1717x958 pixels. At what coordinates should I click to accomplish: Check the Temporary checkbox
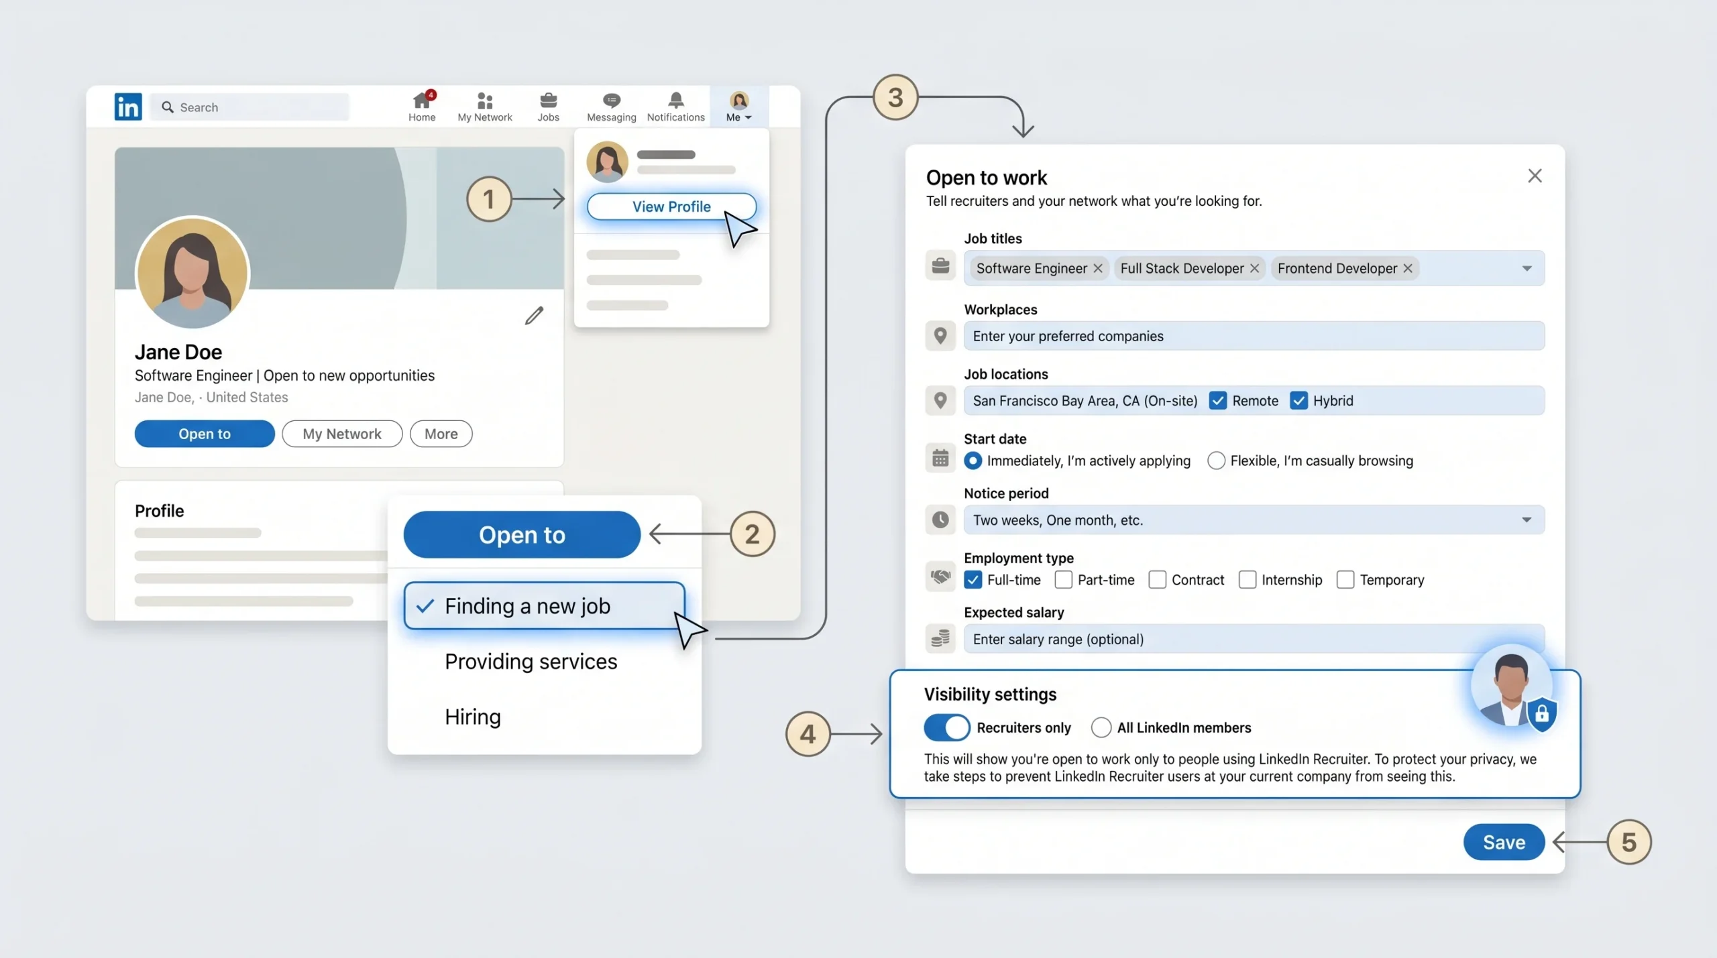1345,580
